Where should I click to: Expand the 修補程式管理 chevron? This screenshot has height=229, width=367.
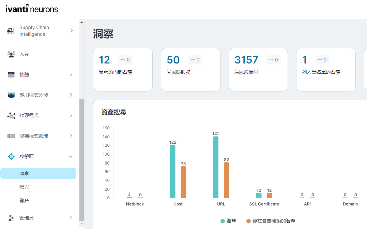click(71, 136)
